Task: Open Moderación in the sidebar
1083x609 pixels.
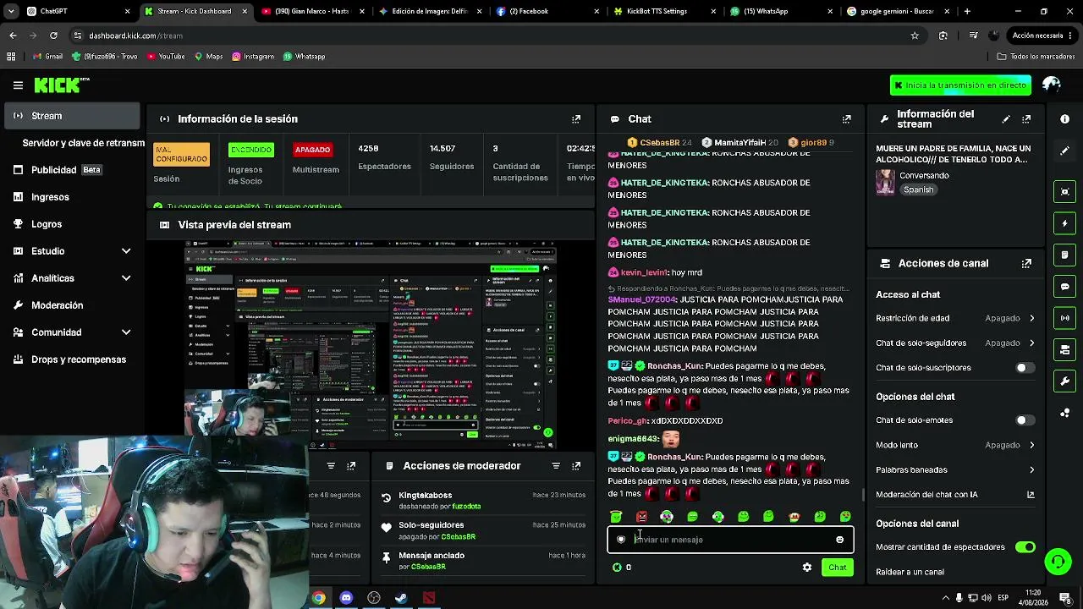Action: (x=73, y=305)
